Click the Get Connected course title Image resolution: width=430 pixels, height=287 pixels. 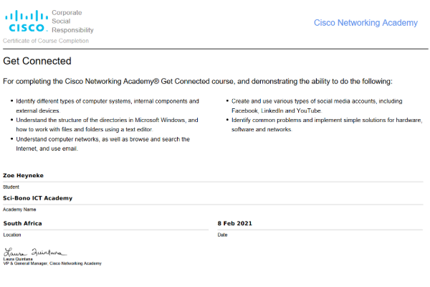[x=37, y=61]
